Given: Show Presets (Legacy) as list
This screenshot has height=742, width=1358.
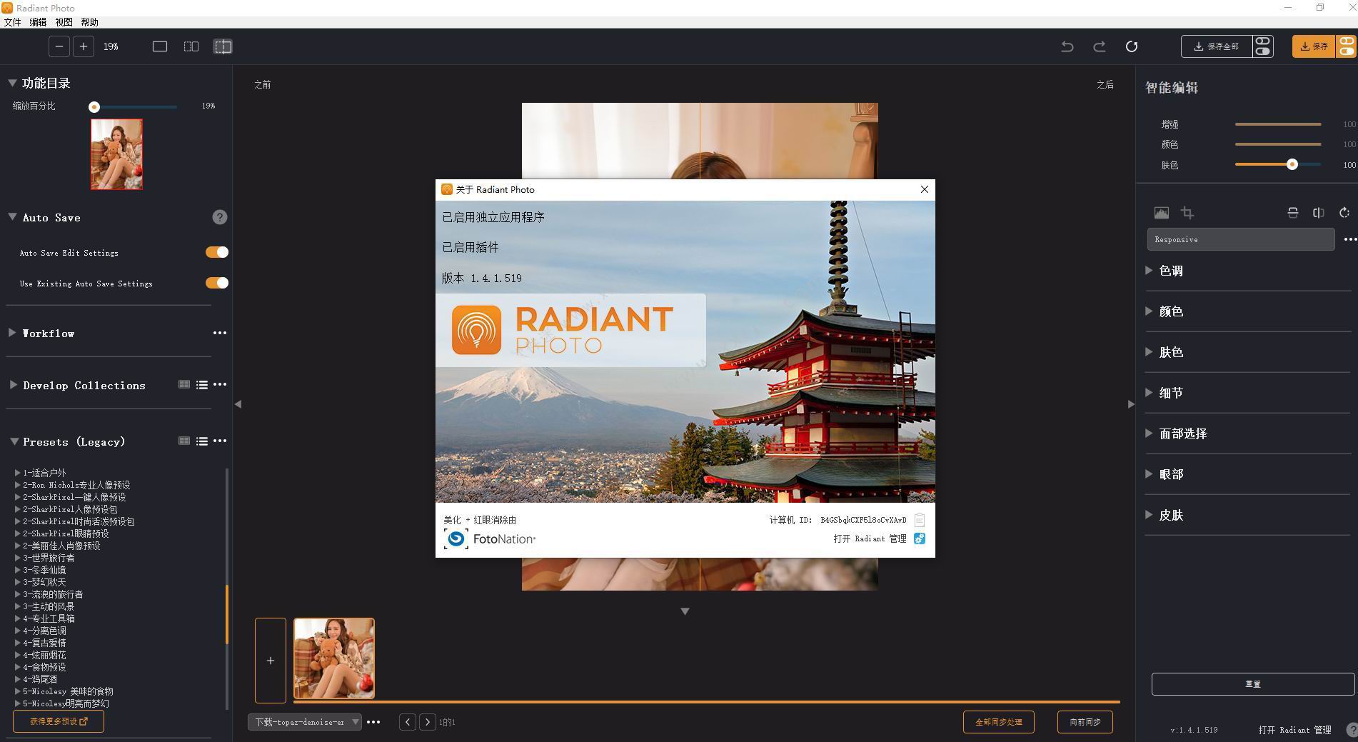Looking at the screenshot, I should click(x=202, y=441).
